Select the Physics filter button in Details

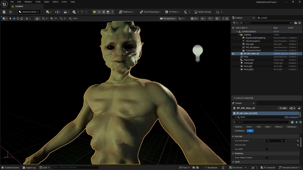(278, 127)
